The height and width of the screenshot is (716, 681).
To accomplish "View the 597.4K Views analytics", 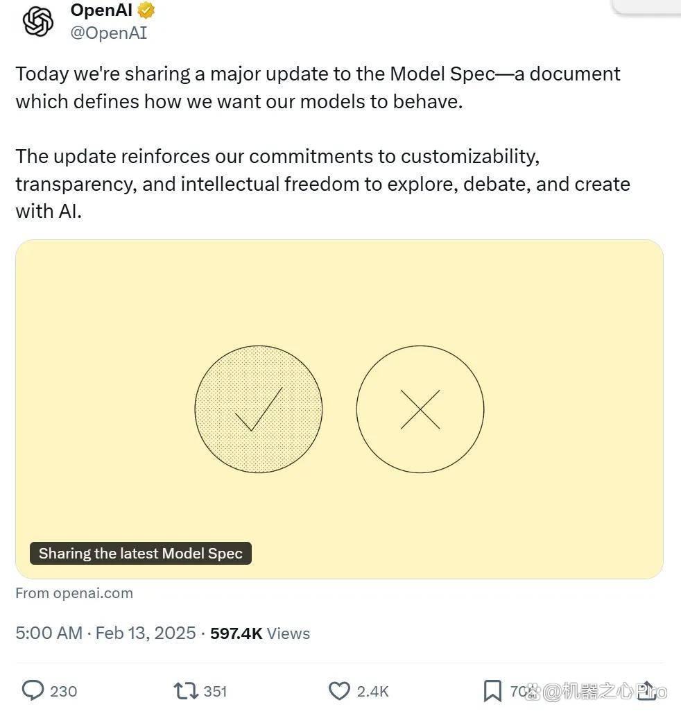I will tap(260, 633).
